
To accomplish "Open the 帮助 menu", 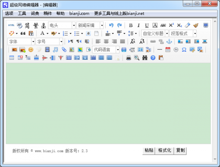I will point(60,14).
